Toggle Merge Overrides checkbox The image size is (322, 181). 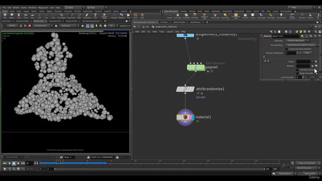pyautogui.click(x=297, y=73)
